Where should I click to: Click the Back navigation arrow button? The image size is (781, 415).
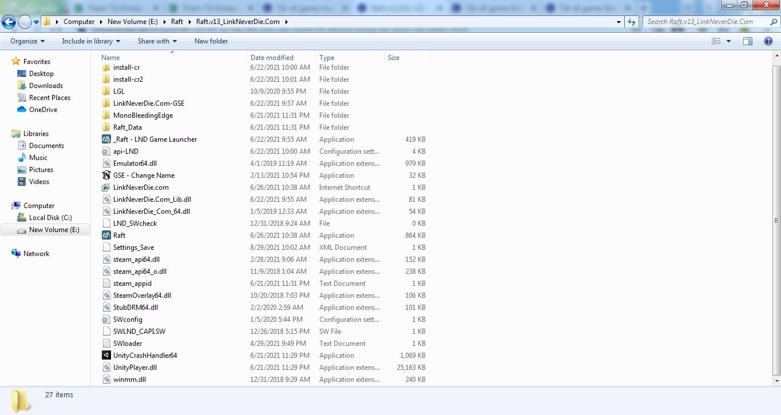(9, 22)
